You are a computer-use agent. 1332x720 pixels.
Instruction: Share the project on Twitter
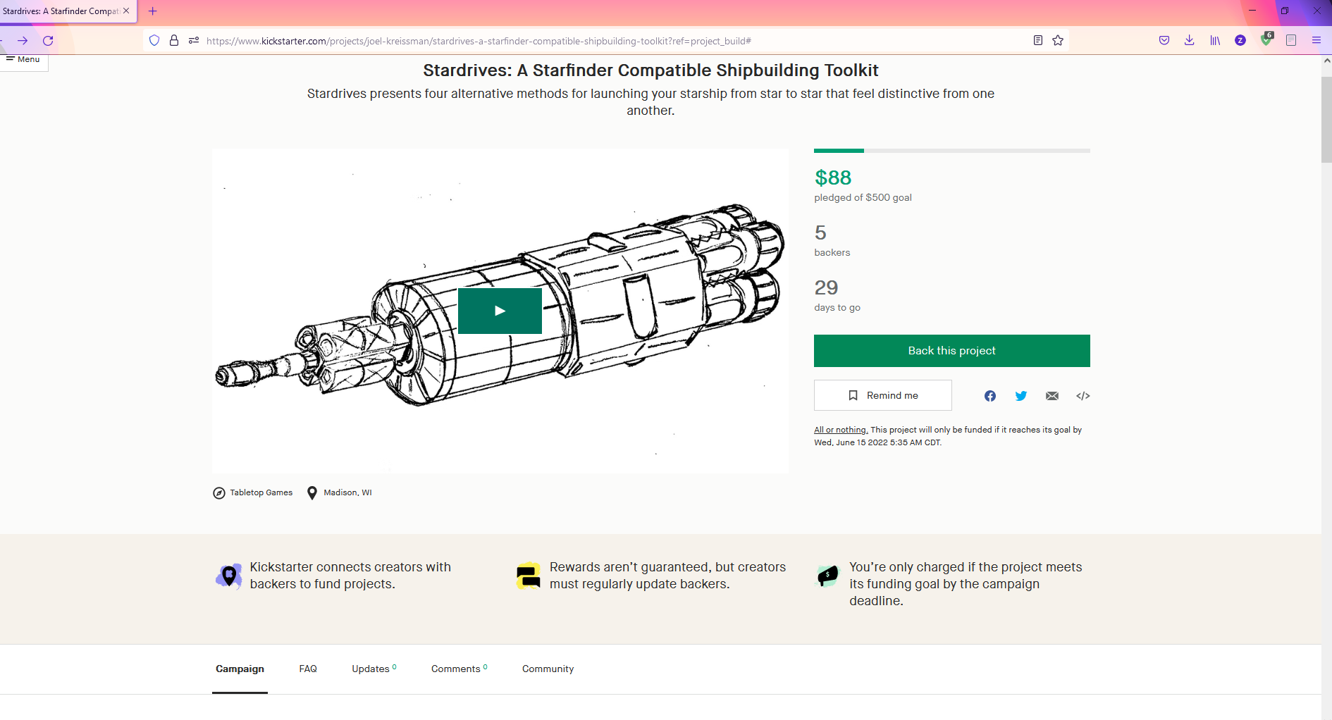coord(1021,396)
